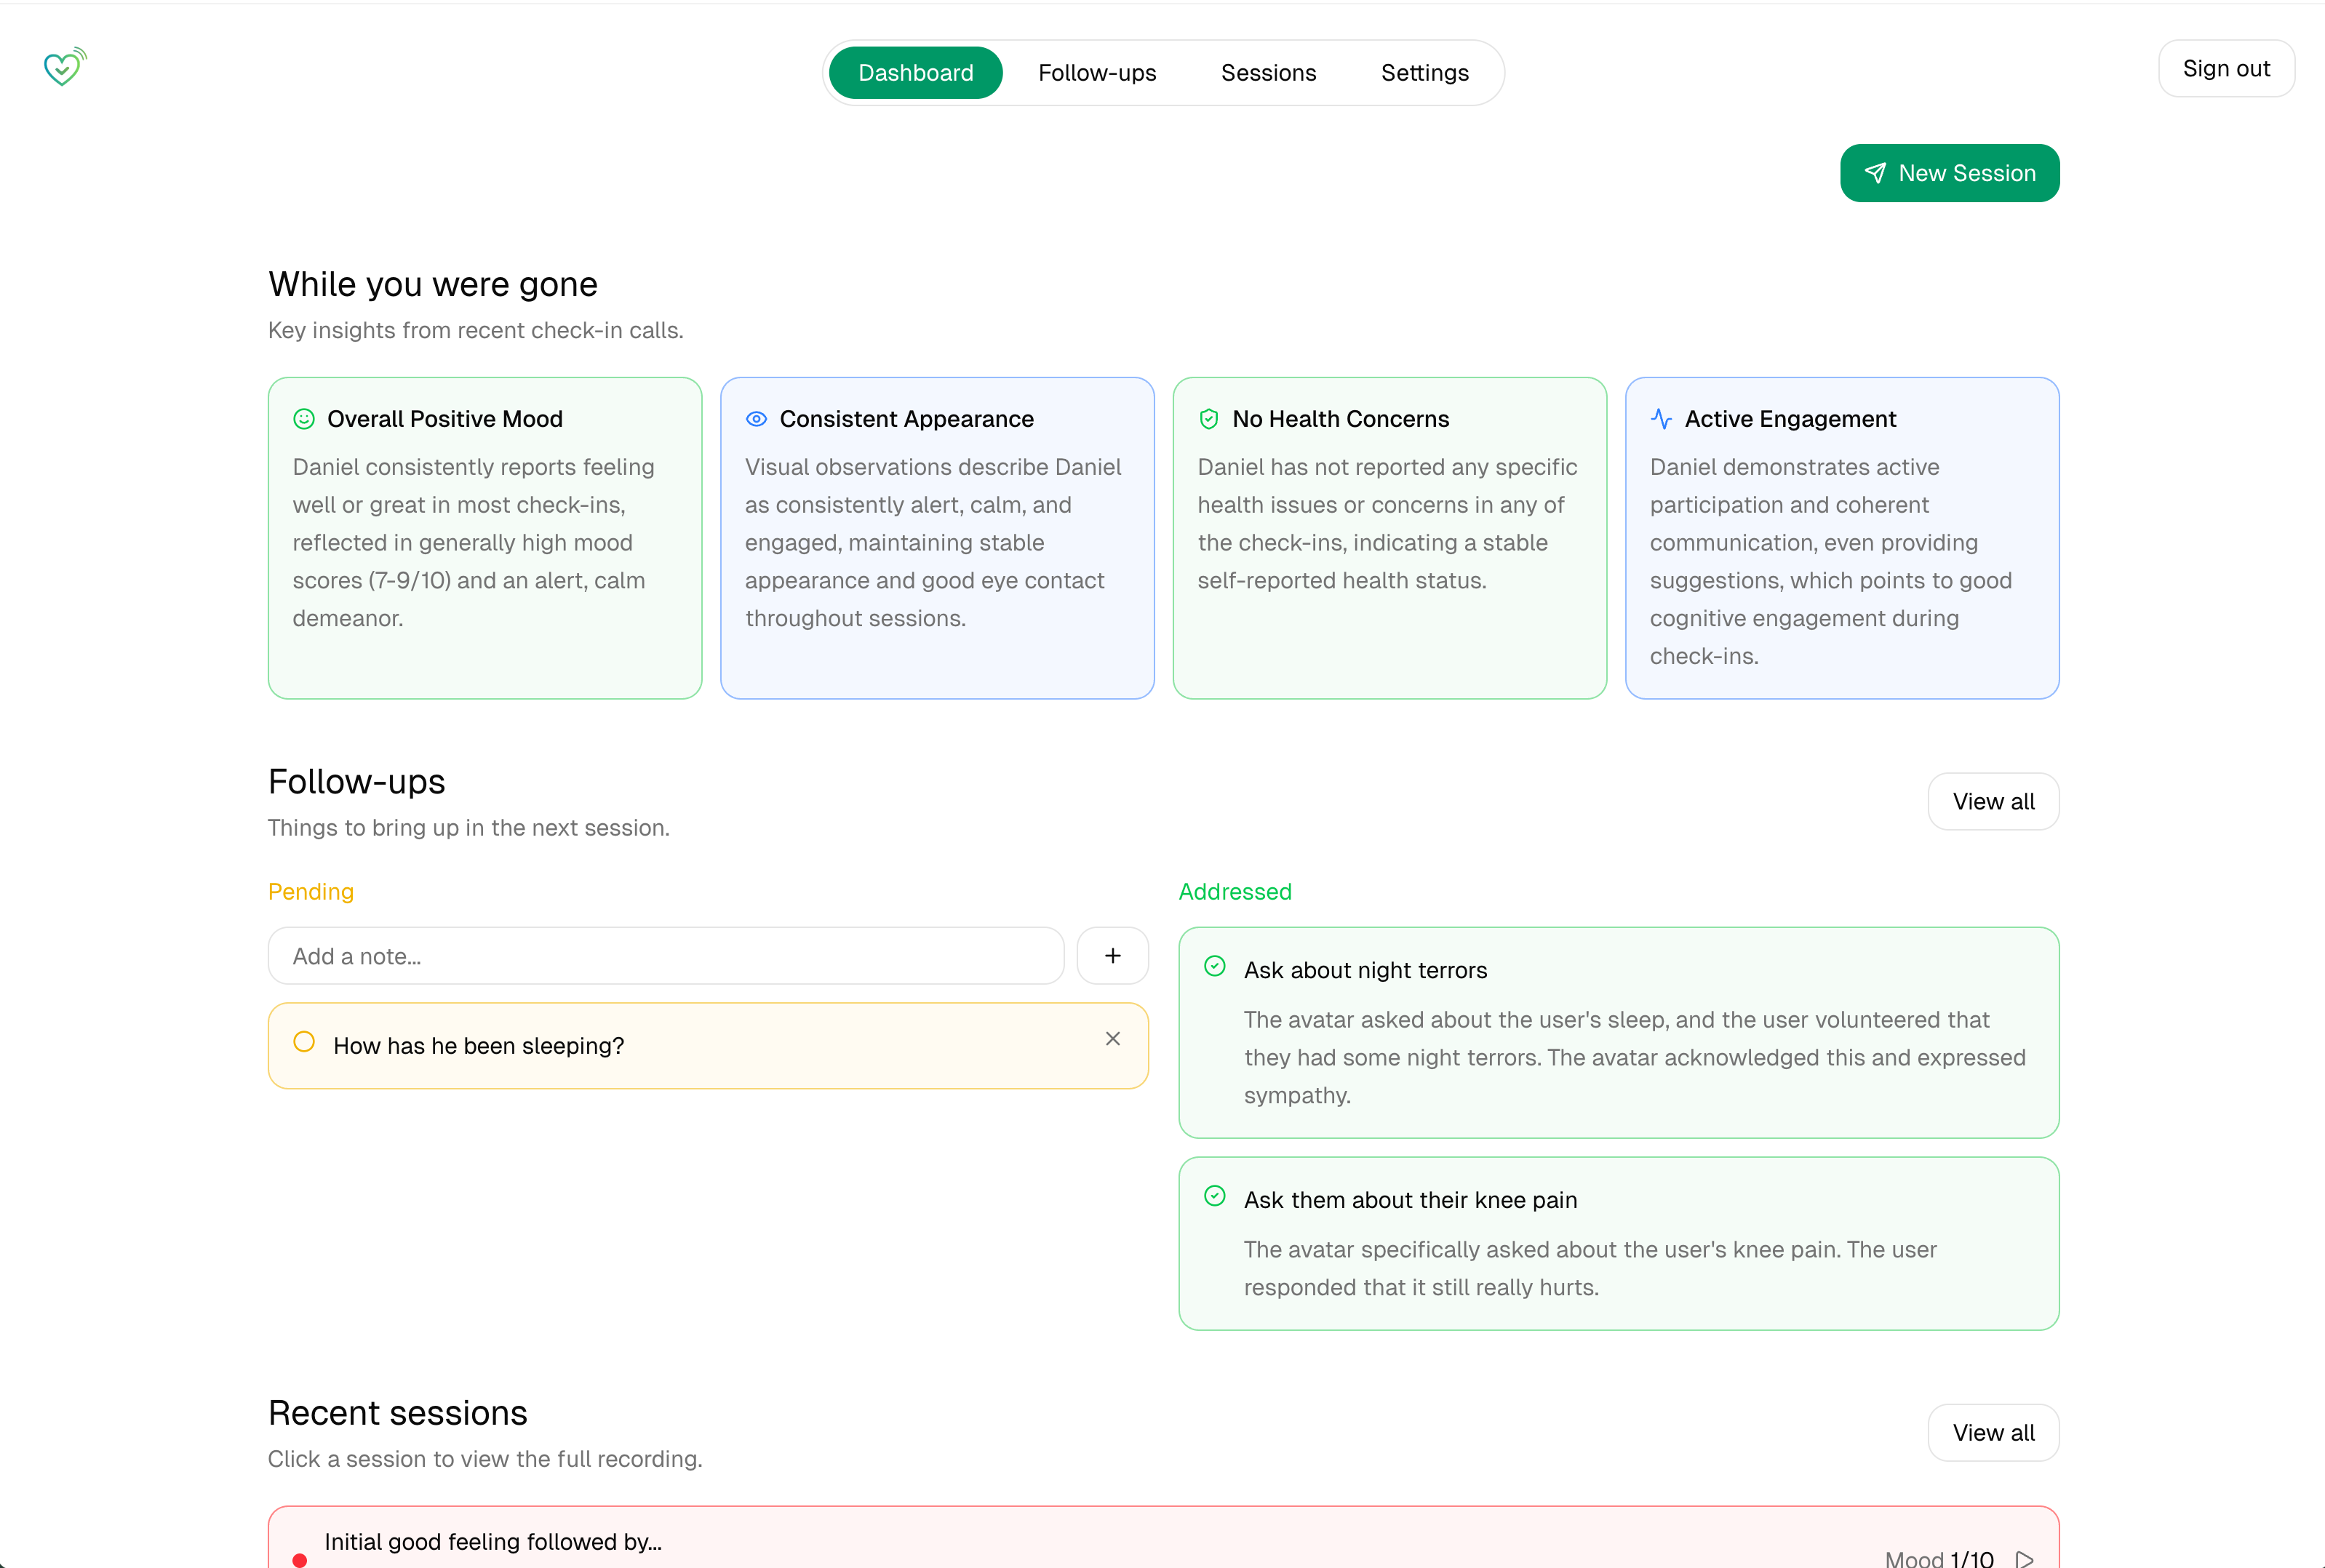This screenshot has width=2325, height=1568.
Task: Start a New Session
Action: click(x=1949, y=173)
